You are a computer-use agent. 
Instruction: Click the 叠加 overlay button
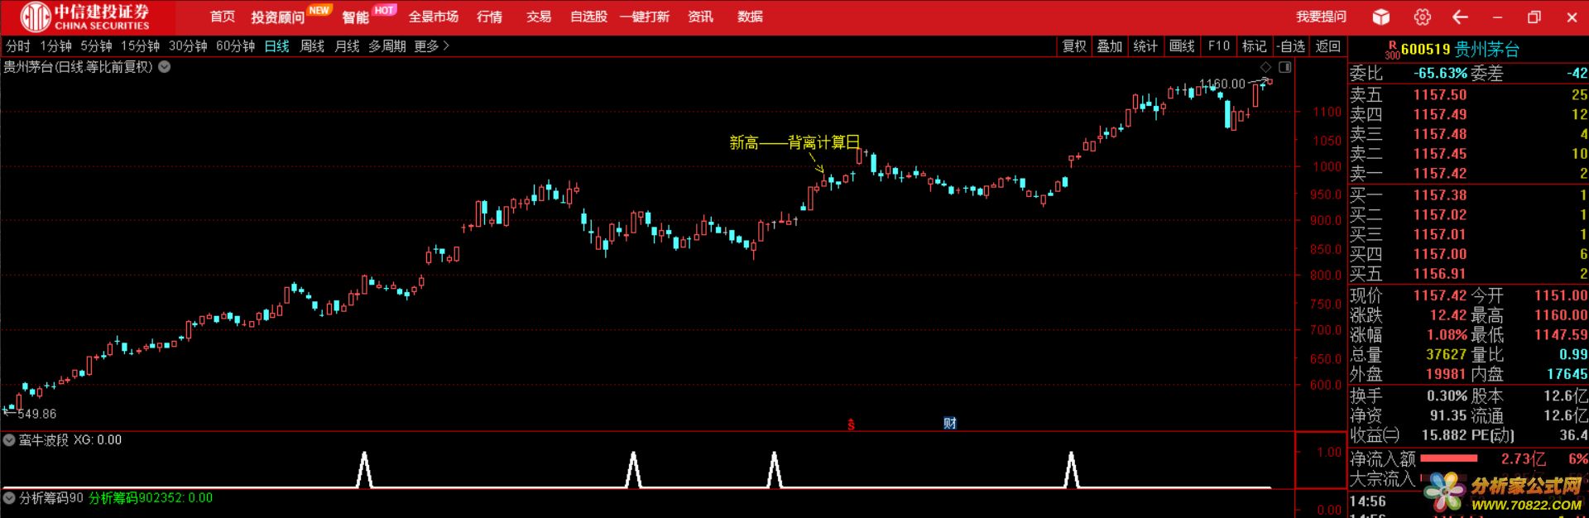(1110, 46)
